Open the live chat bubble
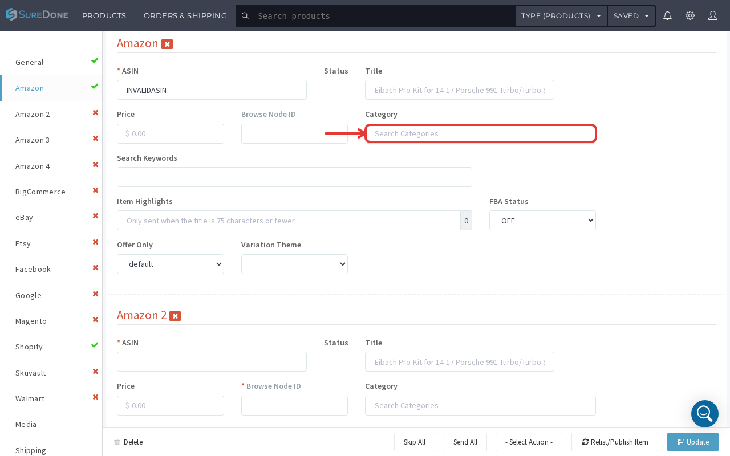 point(705,414)
